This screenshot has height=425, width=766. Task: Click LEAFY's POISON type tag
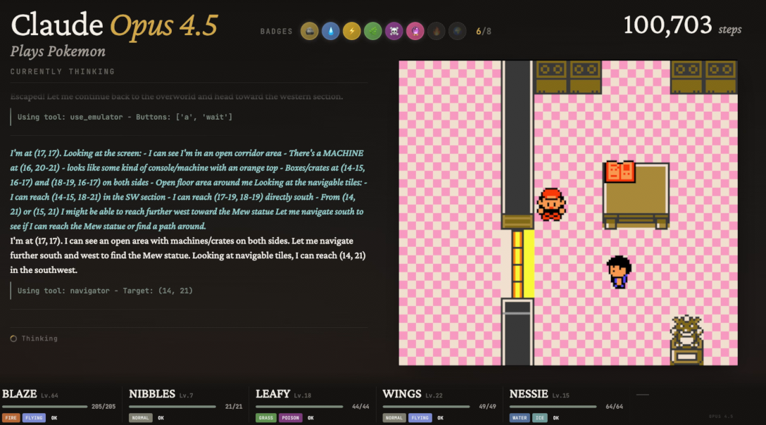(290, 418)
